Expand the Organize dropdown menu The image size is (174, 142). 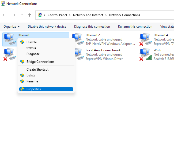click(12, 27)
